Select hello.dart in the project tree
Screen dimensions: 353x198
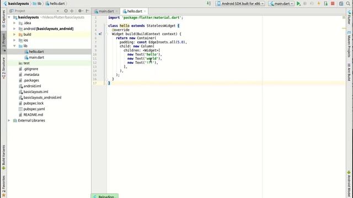point(36,52)
